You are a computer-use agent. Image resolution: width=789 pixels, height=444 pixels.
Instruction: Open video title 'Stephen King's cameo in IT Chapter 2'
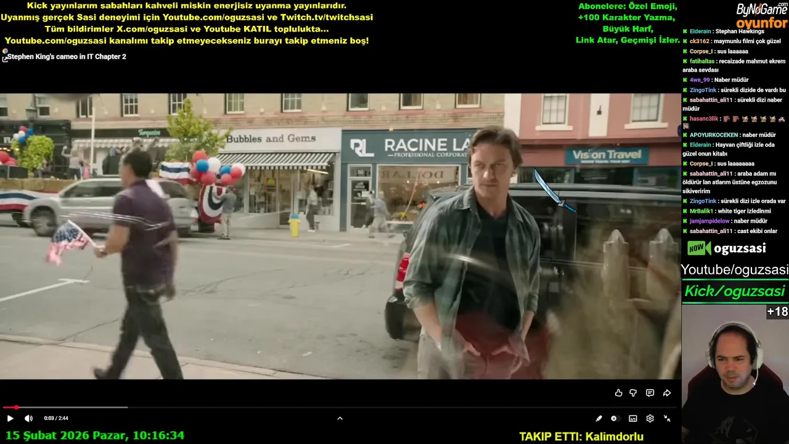[x=67, y=57]
